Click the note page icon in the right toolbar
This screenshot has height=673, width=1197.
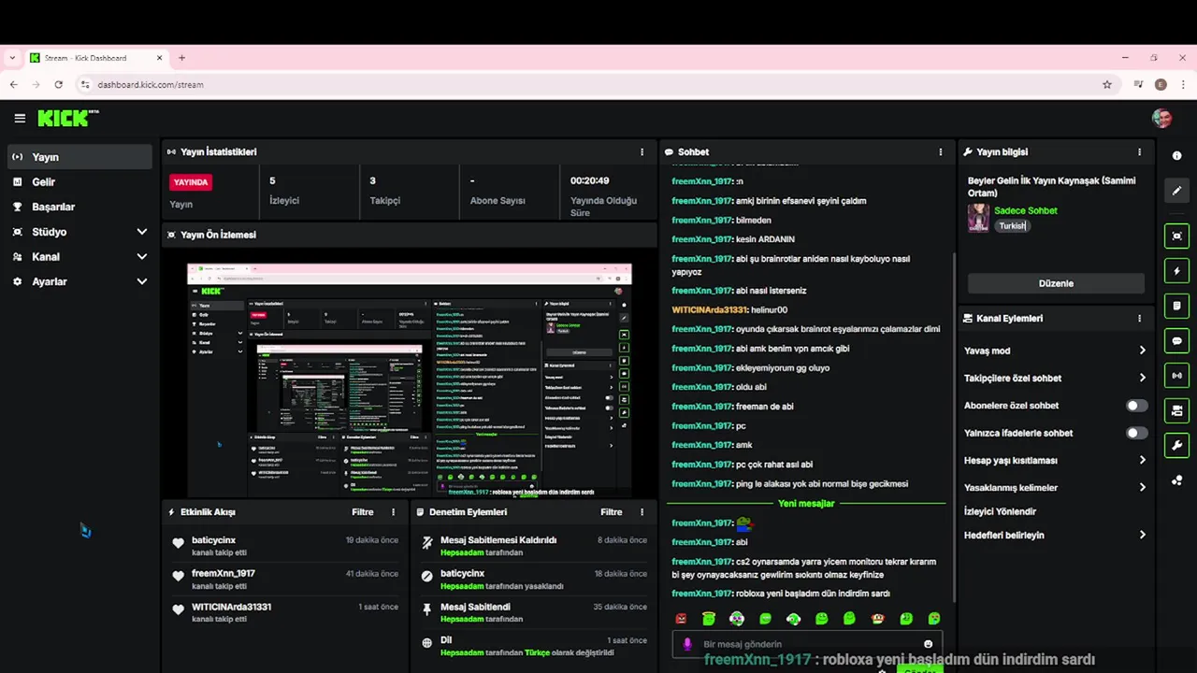click(1176, 306)
